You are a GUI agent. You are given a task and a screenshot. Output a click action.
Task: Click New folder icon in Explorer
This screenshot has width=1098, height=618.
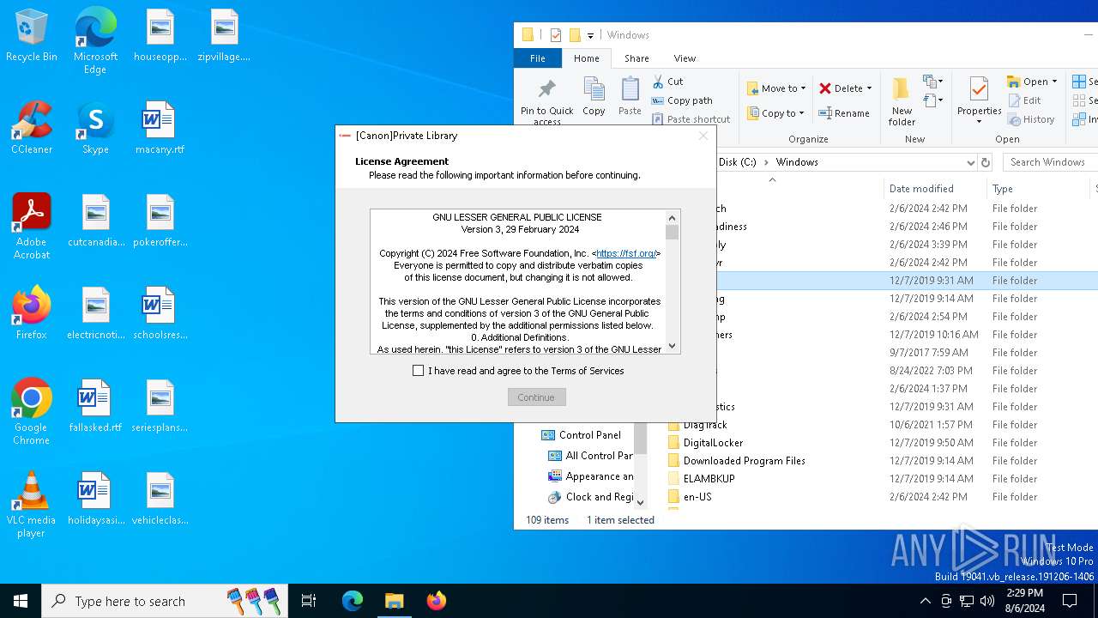901,89
